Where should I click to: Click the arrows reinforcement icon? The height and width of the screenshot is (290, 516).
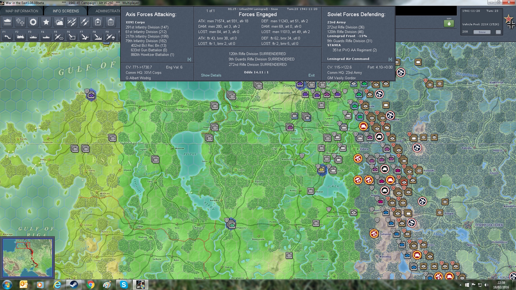pyautogui.click(x=85, y=22)
